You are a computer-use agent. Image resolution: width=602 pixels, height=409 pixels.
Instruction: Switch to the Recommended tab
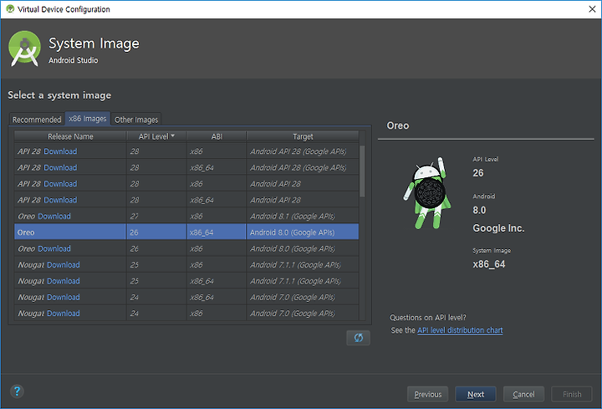coord(37,120)
